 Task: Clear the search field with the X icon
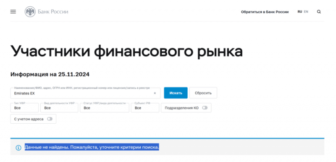click(x=155, y=93)
